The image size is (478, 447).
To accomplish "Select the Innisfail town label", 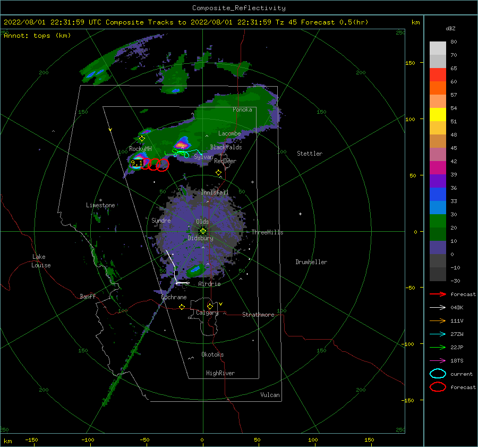I will 215,192.
